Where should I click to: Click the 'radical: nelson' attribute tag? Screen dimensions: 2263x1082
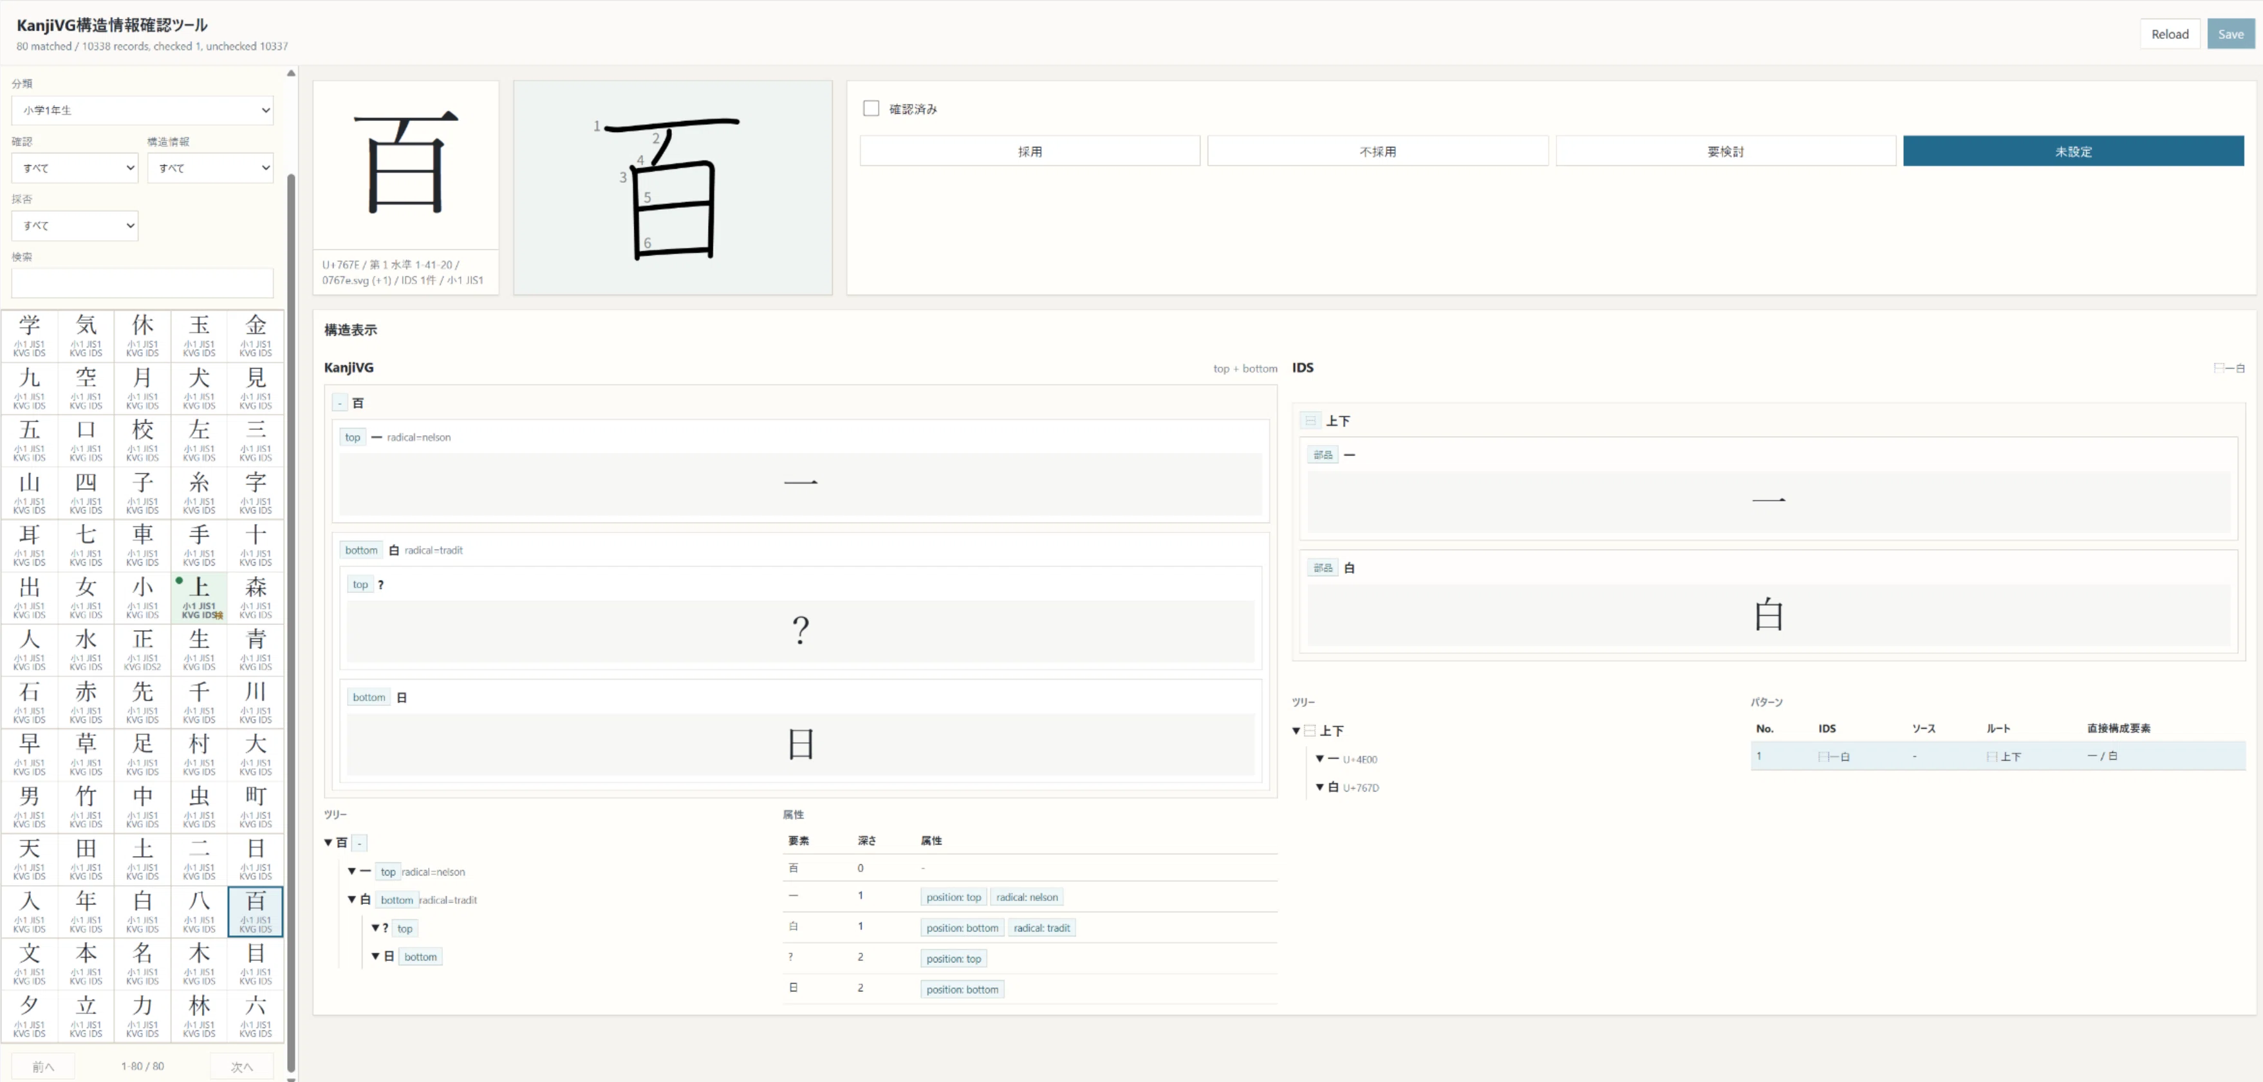[1026, 897]
